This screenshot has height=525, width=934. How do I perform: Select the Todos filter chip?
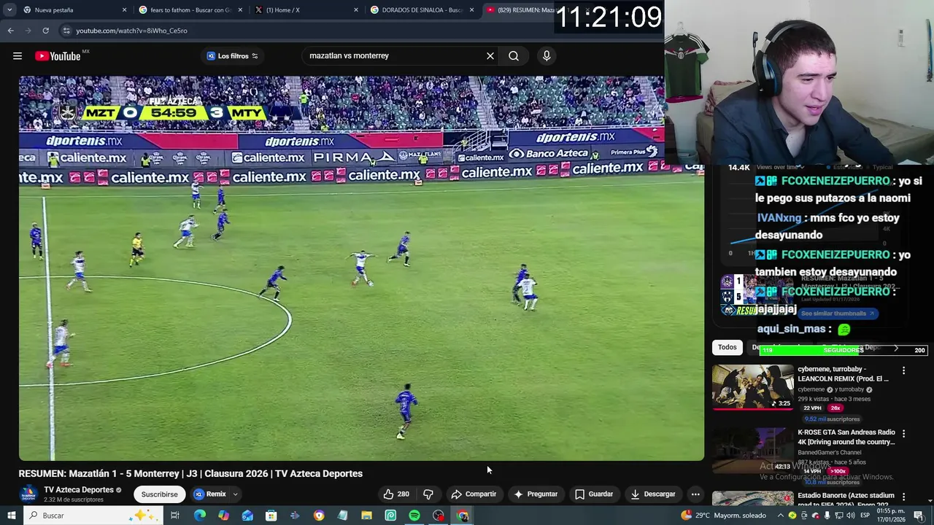pos(727,347)
